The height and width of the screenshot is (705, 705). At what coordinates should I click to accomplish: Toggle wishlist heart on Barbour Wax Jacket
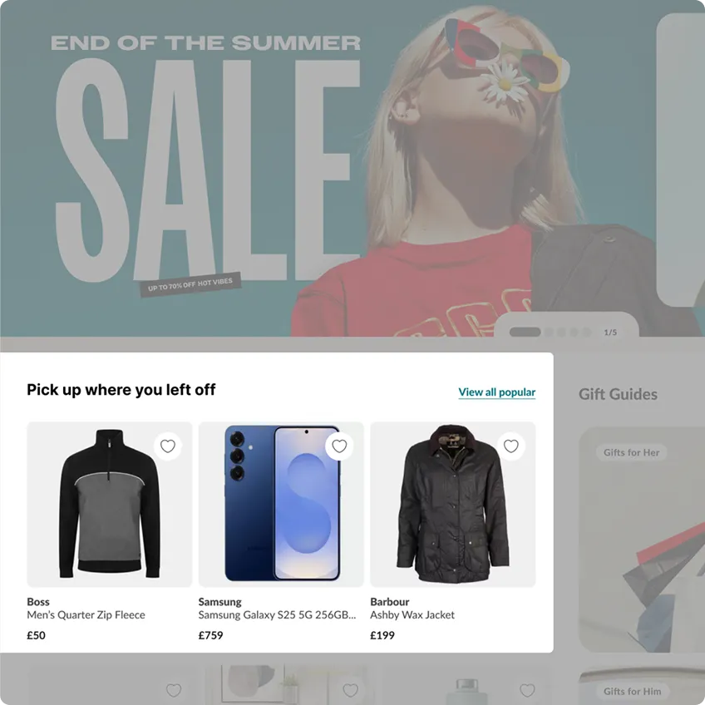coord(510,446)
